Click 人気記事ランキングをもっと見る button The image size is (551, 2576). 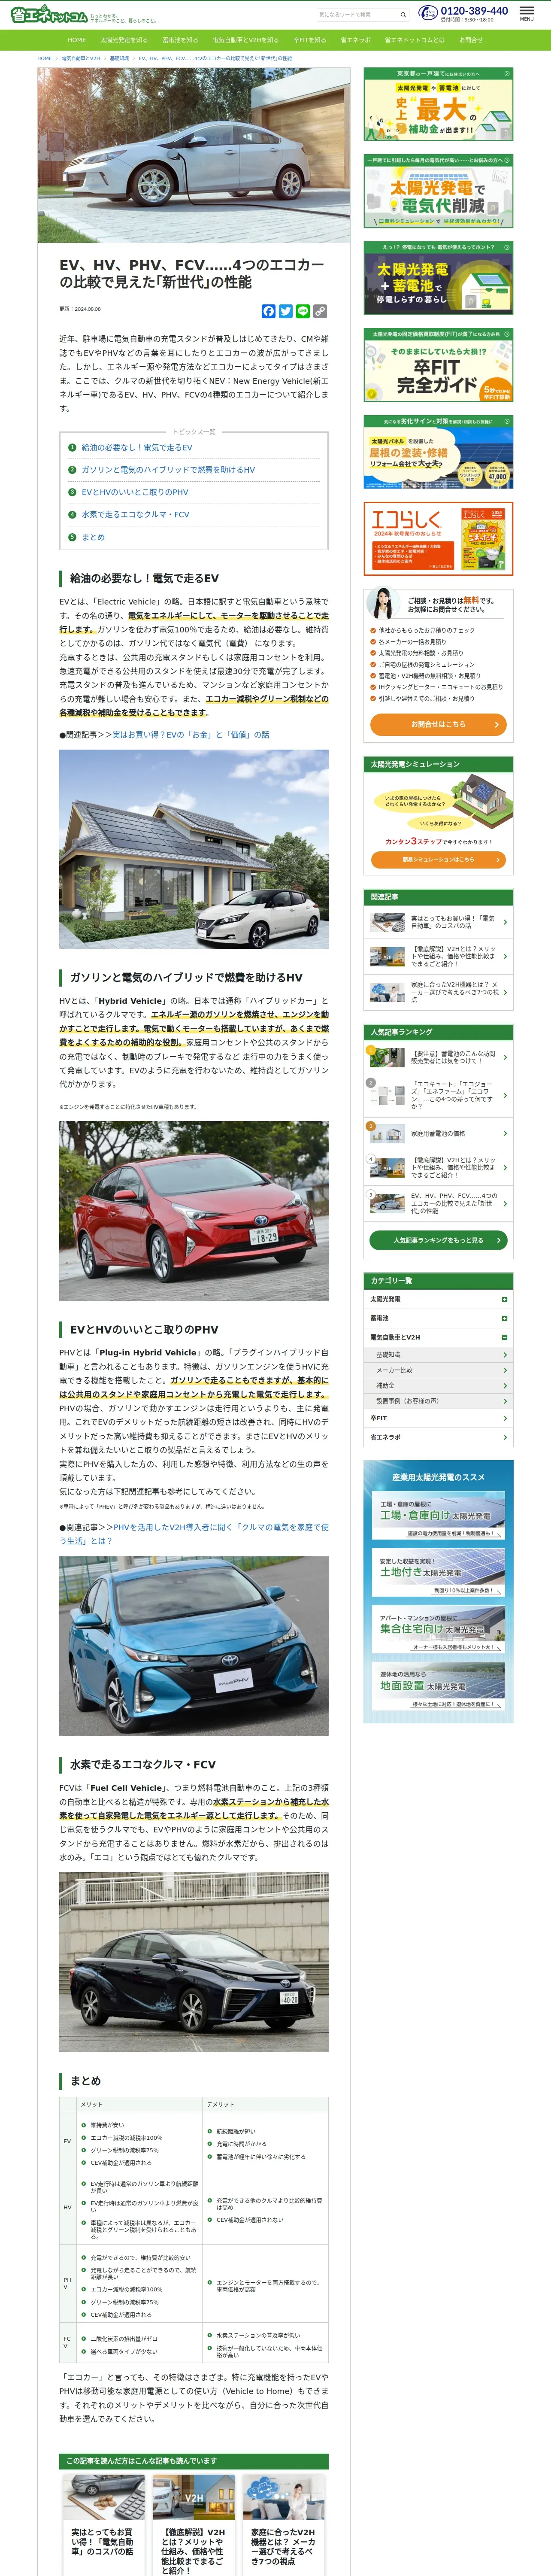438,1240
